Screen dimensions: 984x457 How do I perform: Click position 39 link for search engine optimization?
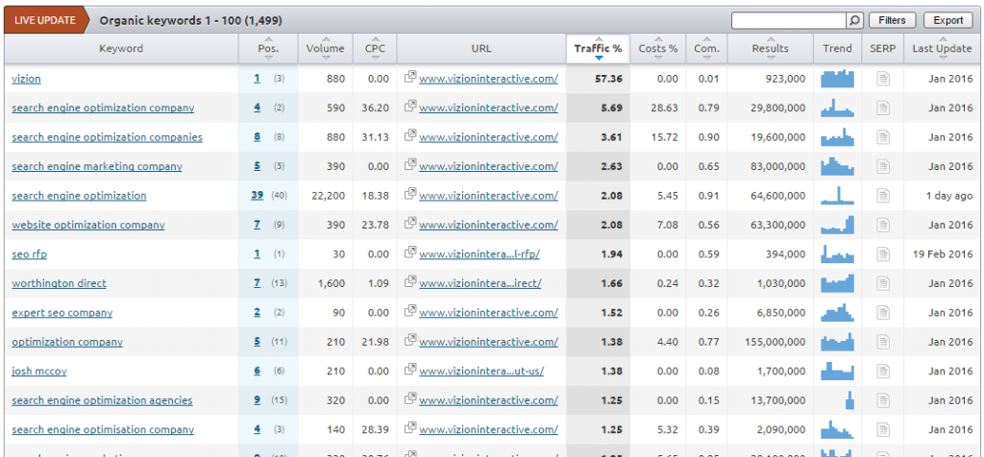[x=258, y=196]
